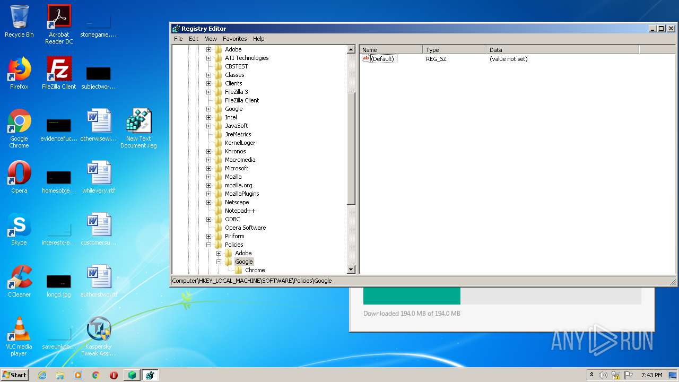The height and width of the screenshot is (382, 679).
Task: Click tree pane scroll up arrow
Action: click(351, 49)
